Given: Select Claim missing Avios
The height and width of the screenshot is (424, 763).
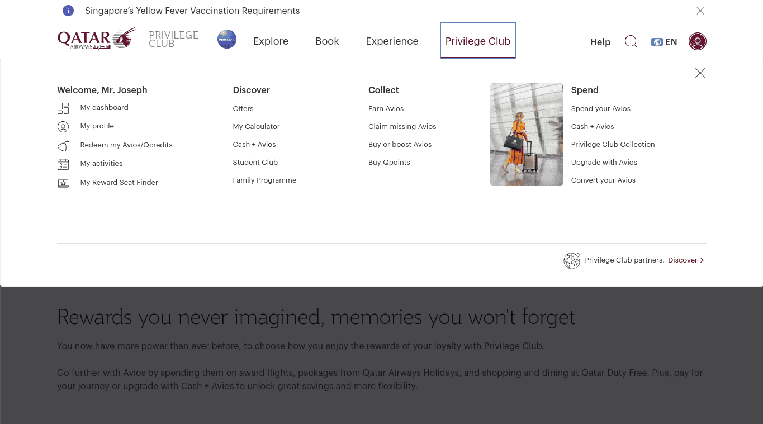Looking at the screenshot, I should pos(402,127).
